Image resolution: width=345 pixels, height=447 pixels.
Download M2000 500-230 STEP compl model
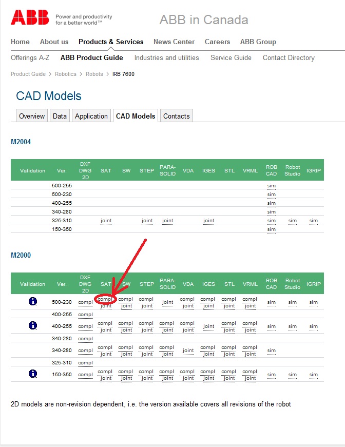pos(146,299)
